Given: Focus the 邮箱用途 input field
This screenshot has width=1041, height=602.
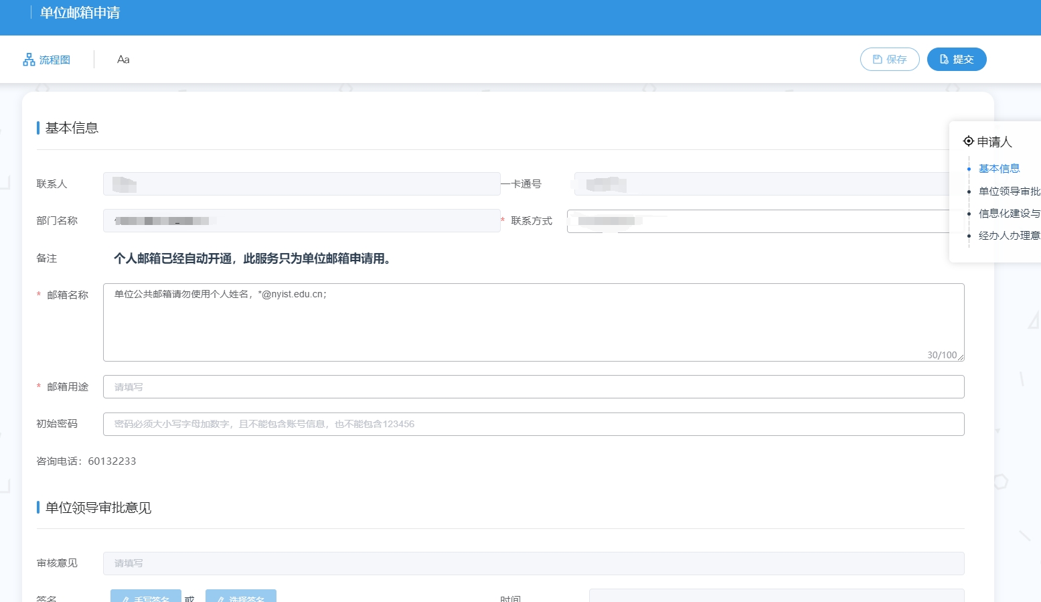Looking at the screenshot, I should tap(533, 387).
